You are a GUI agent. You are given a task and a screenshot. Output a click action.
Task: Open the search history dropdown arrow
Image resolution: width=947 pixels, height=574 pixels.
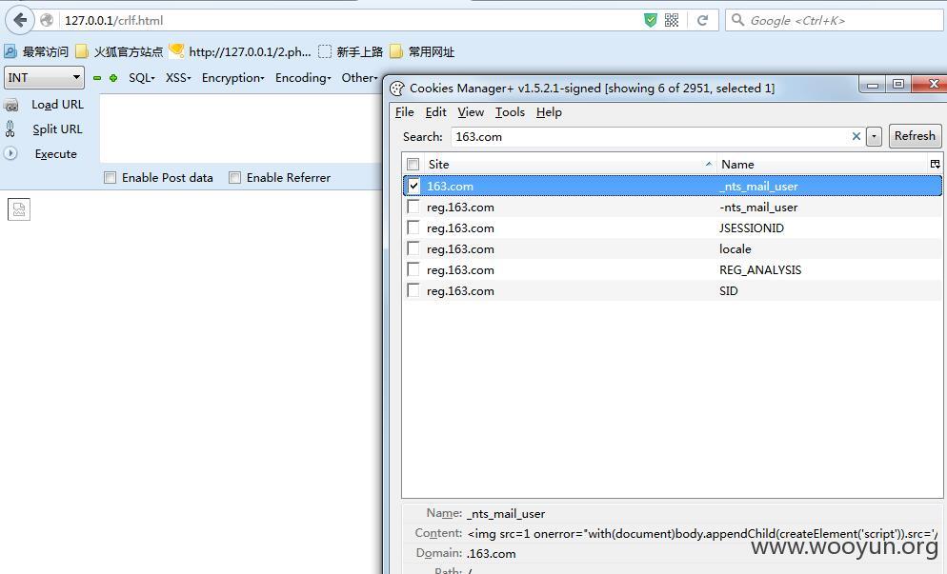874,137
